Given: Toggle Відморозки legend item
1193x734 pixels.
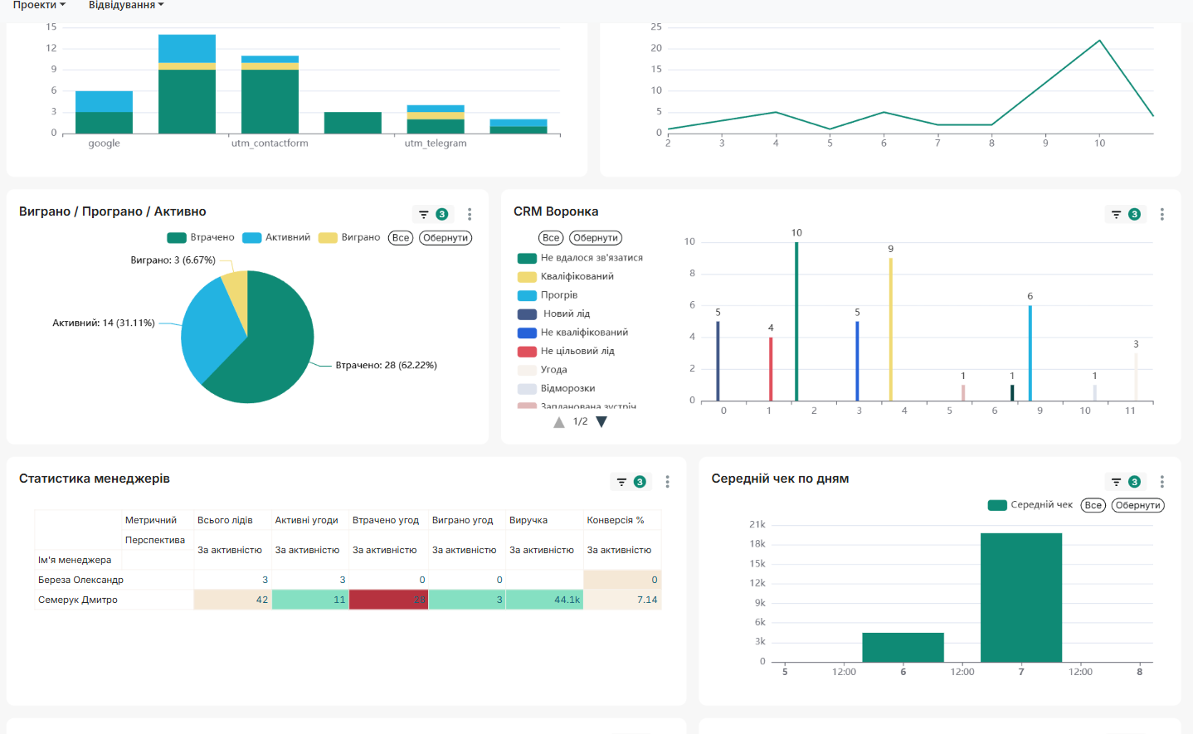Looking at the screenshot, I should [x=556, y=388].
